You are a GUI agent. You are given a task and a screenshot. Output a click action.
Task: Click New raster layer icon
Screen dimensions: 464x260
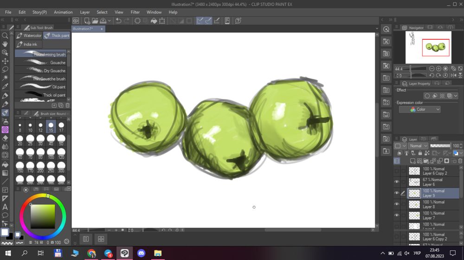point(412,161)
